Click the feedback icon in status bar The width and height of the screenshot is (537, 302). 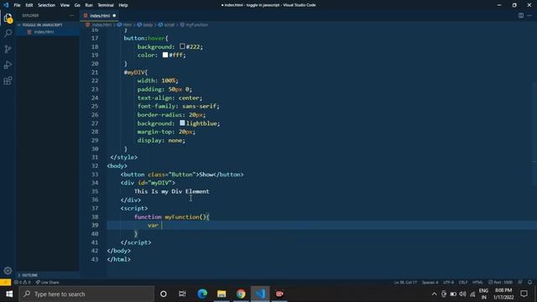coord(520,282)
